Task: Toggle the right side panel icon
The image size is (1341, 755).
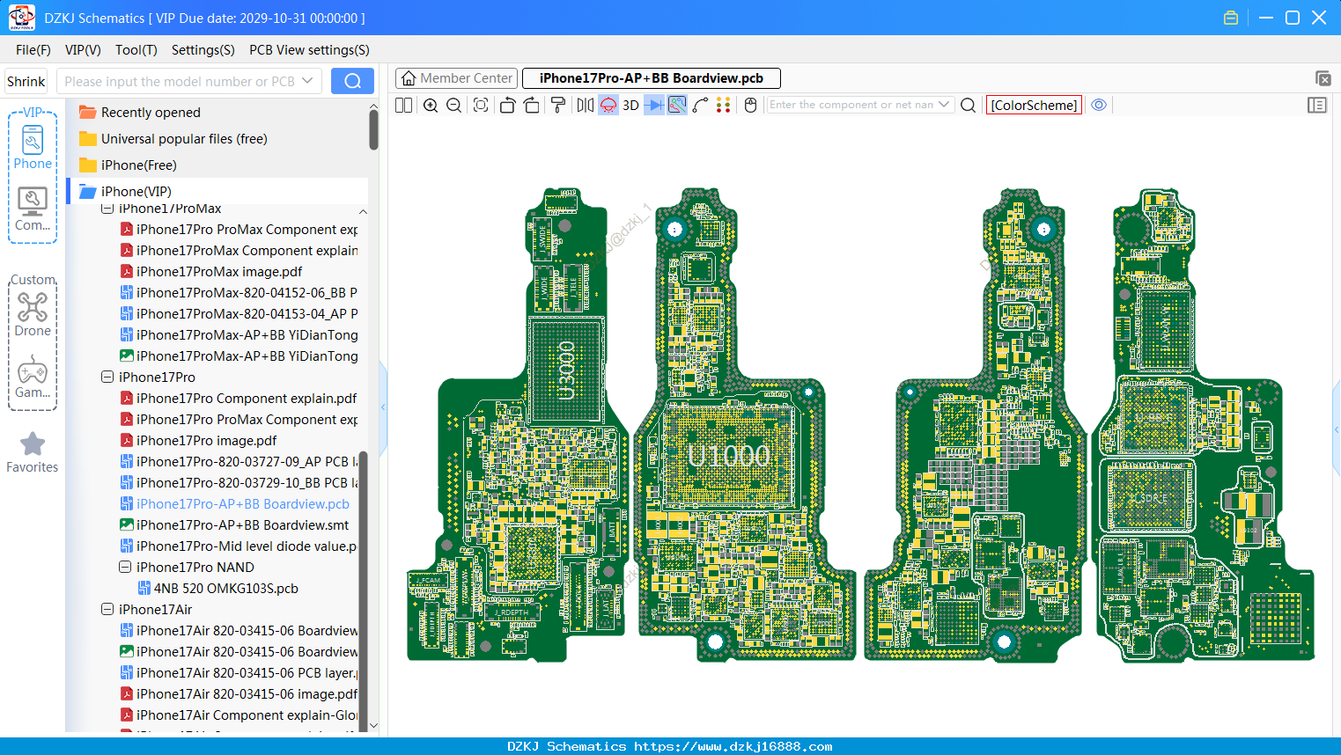Action: tap(1317, 105)
